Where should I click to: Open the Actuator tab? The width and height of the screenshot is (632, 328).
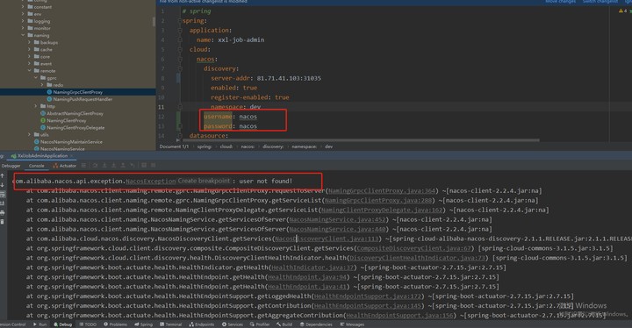[x=64, y=166]
